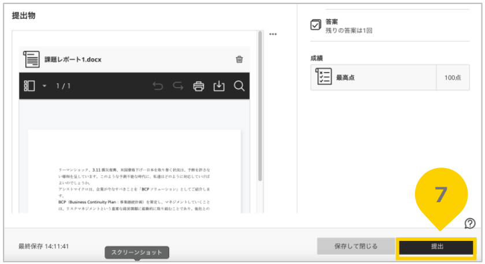Click the 最高点 grade label
This screenshot has height=264, width=485.
[x=346, y=77]
